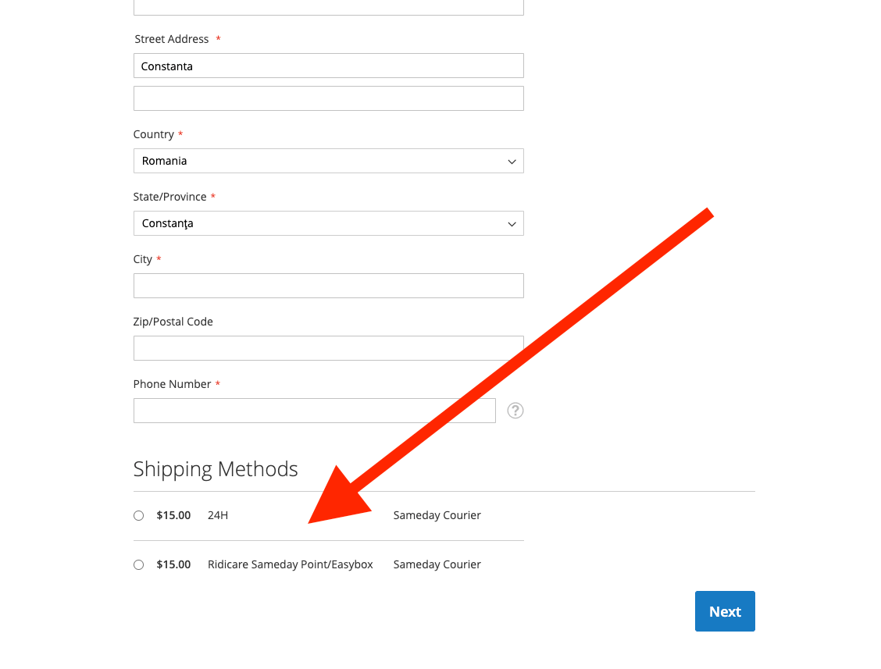Open the Country dropdown showing Romania
This screenshot has width=881, height=669.
coord(328,161)
